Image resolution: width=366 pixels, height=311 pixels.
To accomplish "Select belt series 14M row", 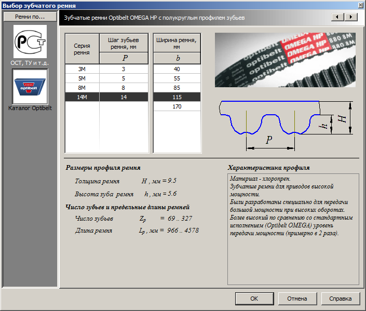I will 82,97.
